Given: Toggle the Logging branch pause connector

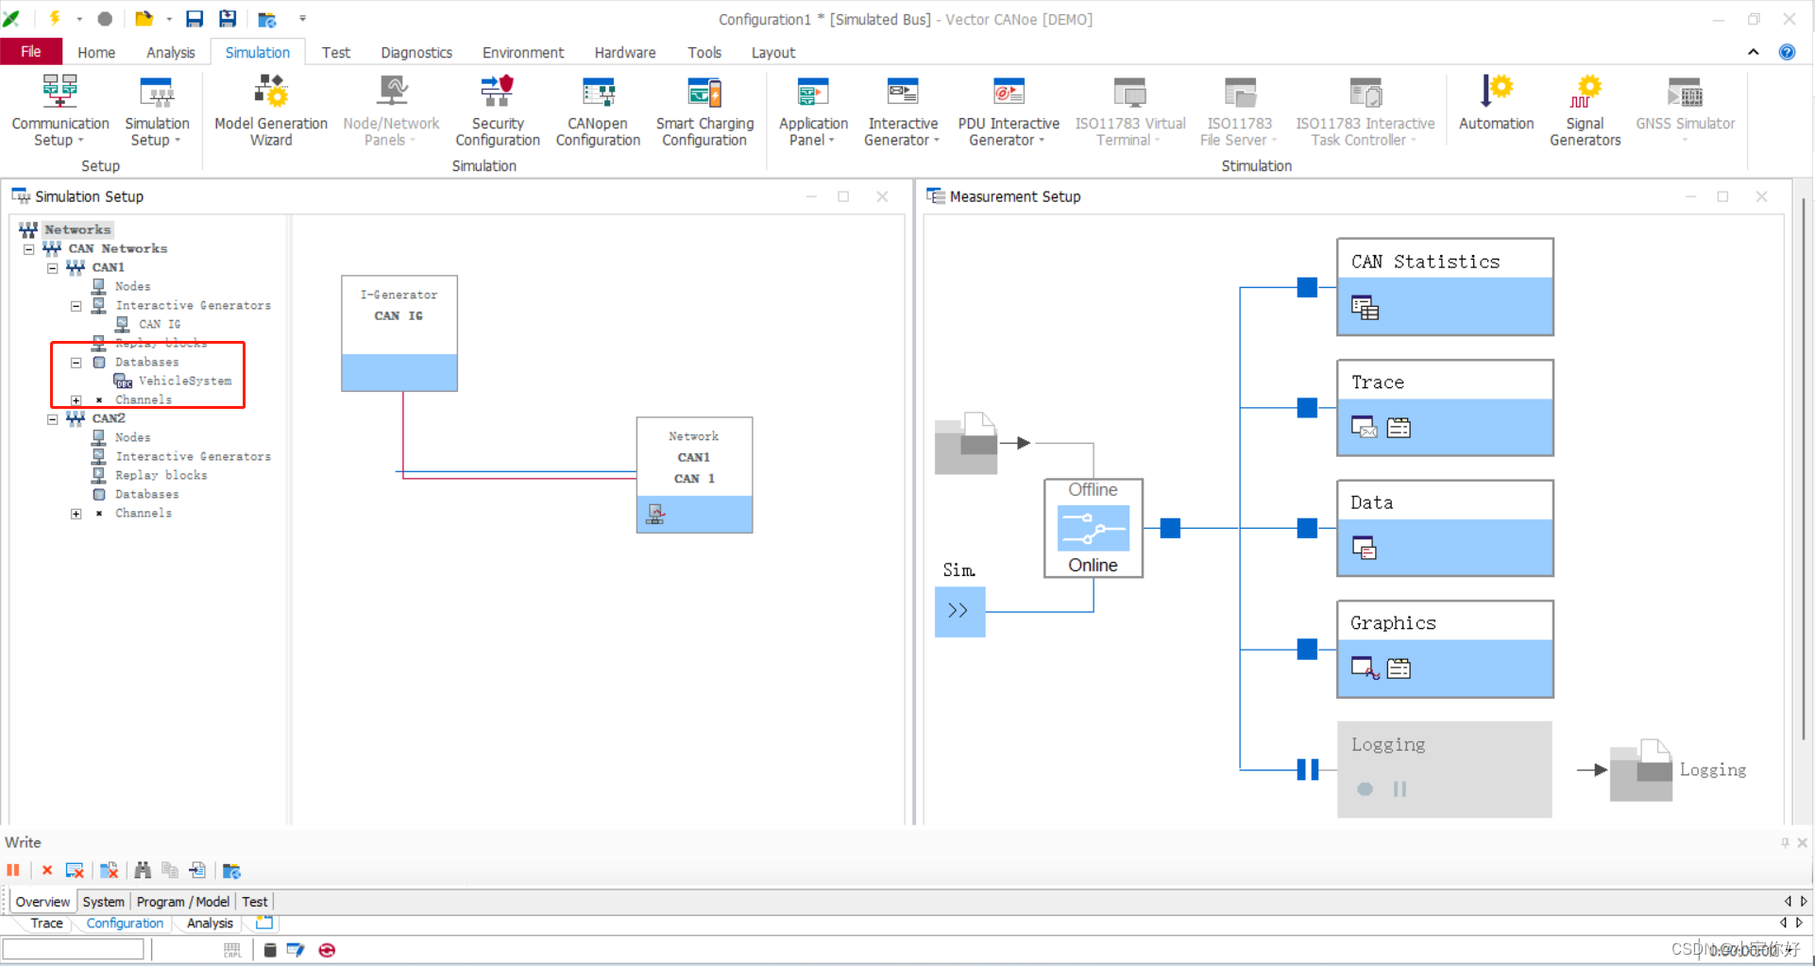Looking at the screenshot, I should [x=1307, y=770].
